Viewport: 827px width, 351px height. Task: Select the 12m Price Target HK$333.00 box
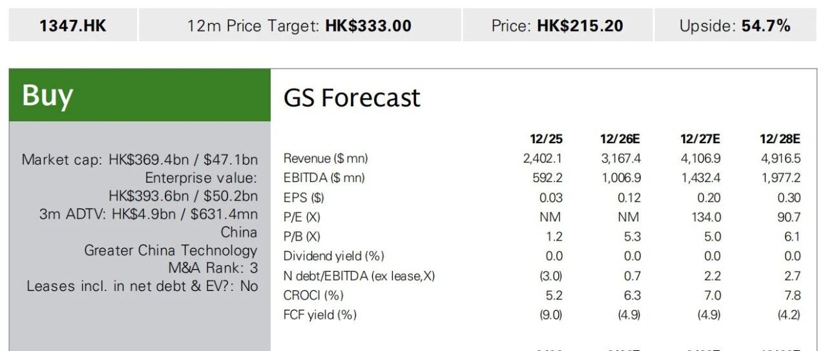[300, 25]
